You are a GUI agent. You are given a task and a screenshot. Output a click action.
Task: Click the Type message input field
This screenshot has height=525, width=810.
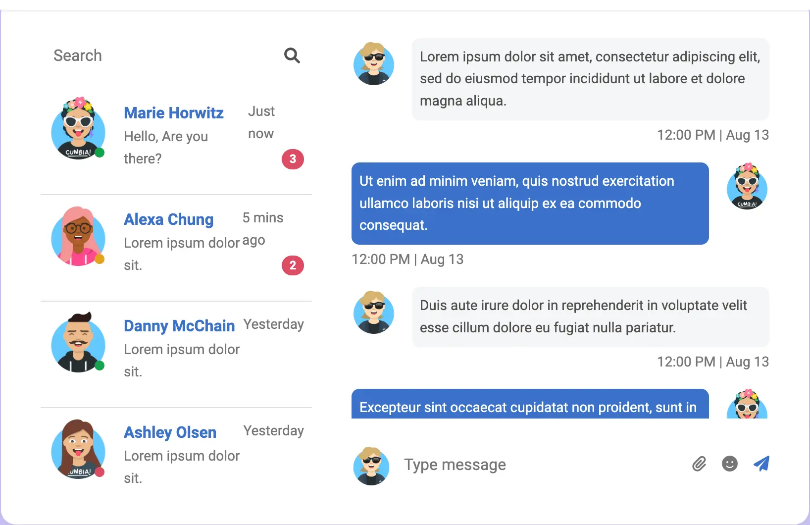pyautogui.click(x=540, y=465)
